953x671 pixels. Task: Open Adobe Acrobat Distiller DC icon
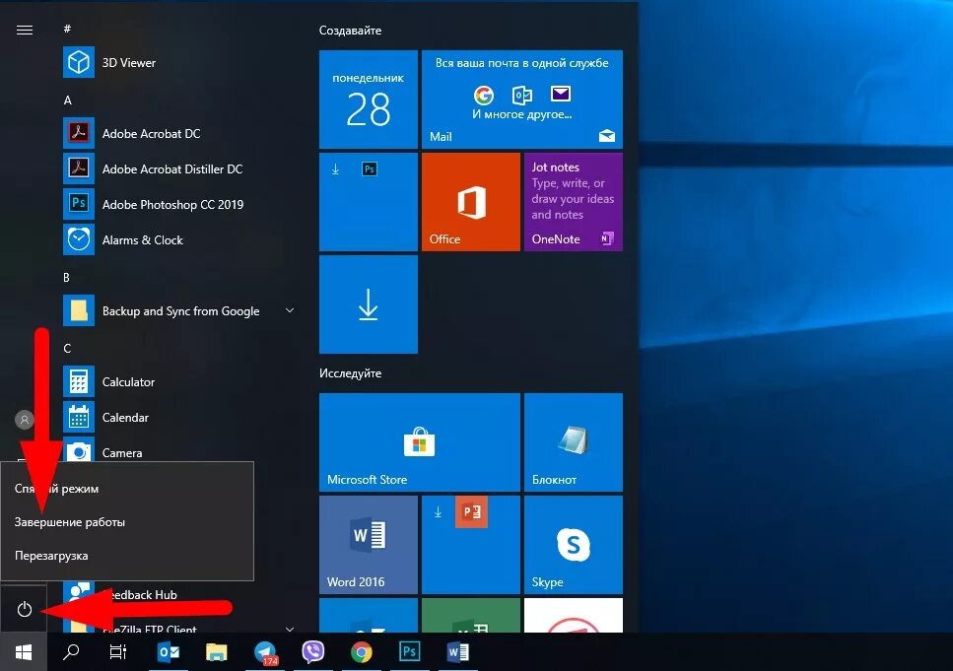(79, 168)
